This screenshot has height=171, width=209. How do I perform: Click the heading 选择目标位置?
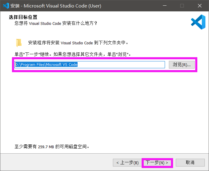(x=23, y=17)
